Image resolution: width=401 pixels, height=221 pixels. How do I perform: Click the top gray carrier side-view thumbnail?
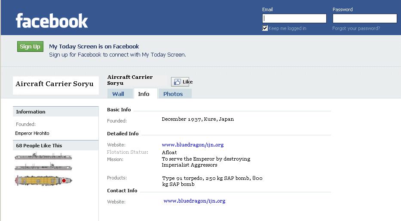43,156
